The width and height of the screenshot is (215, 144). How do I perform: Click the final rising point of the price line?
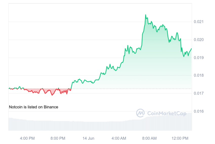coord(191,49)
